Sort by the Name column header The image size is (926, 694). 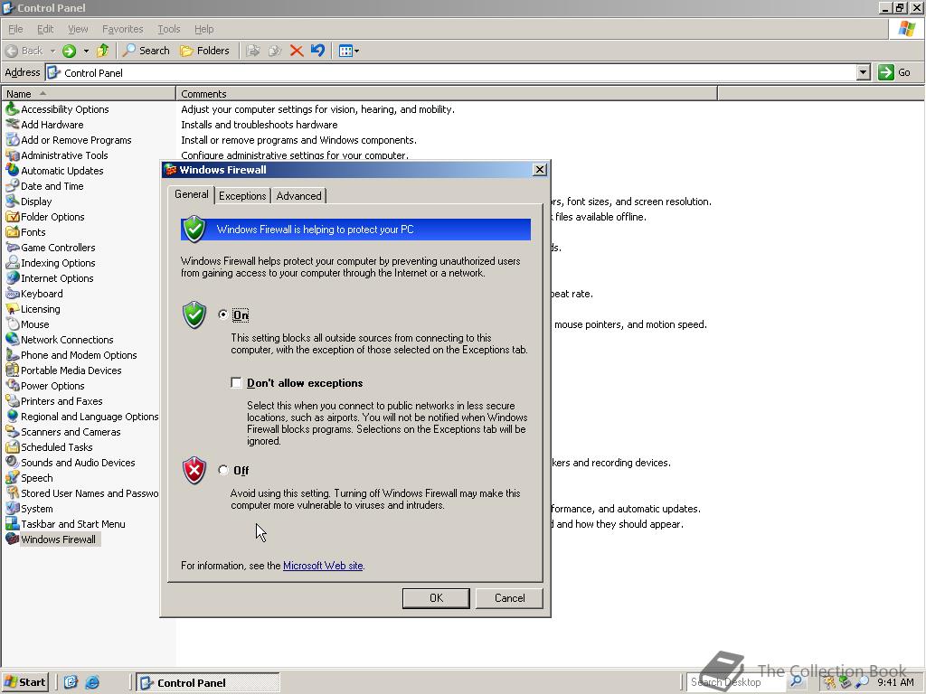click(x=89, y=94)
